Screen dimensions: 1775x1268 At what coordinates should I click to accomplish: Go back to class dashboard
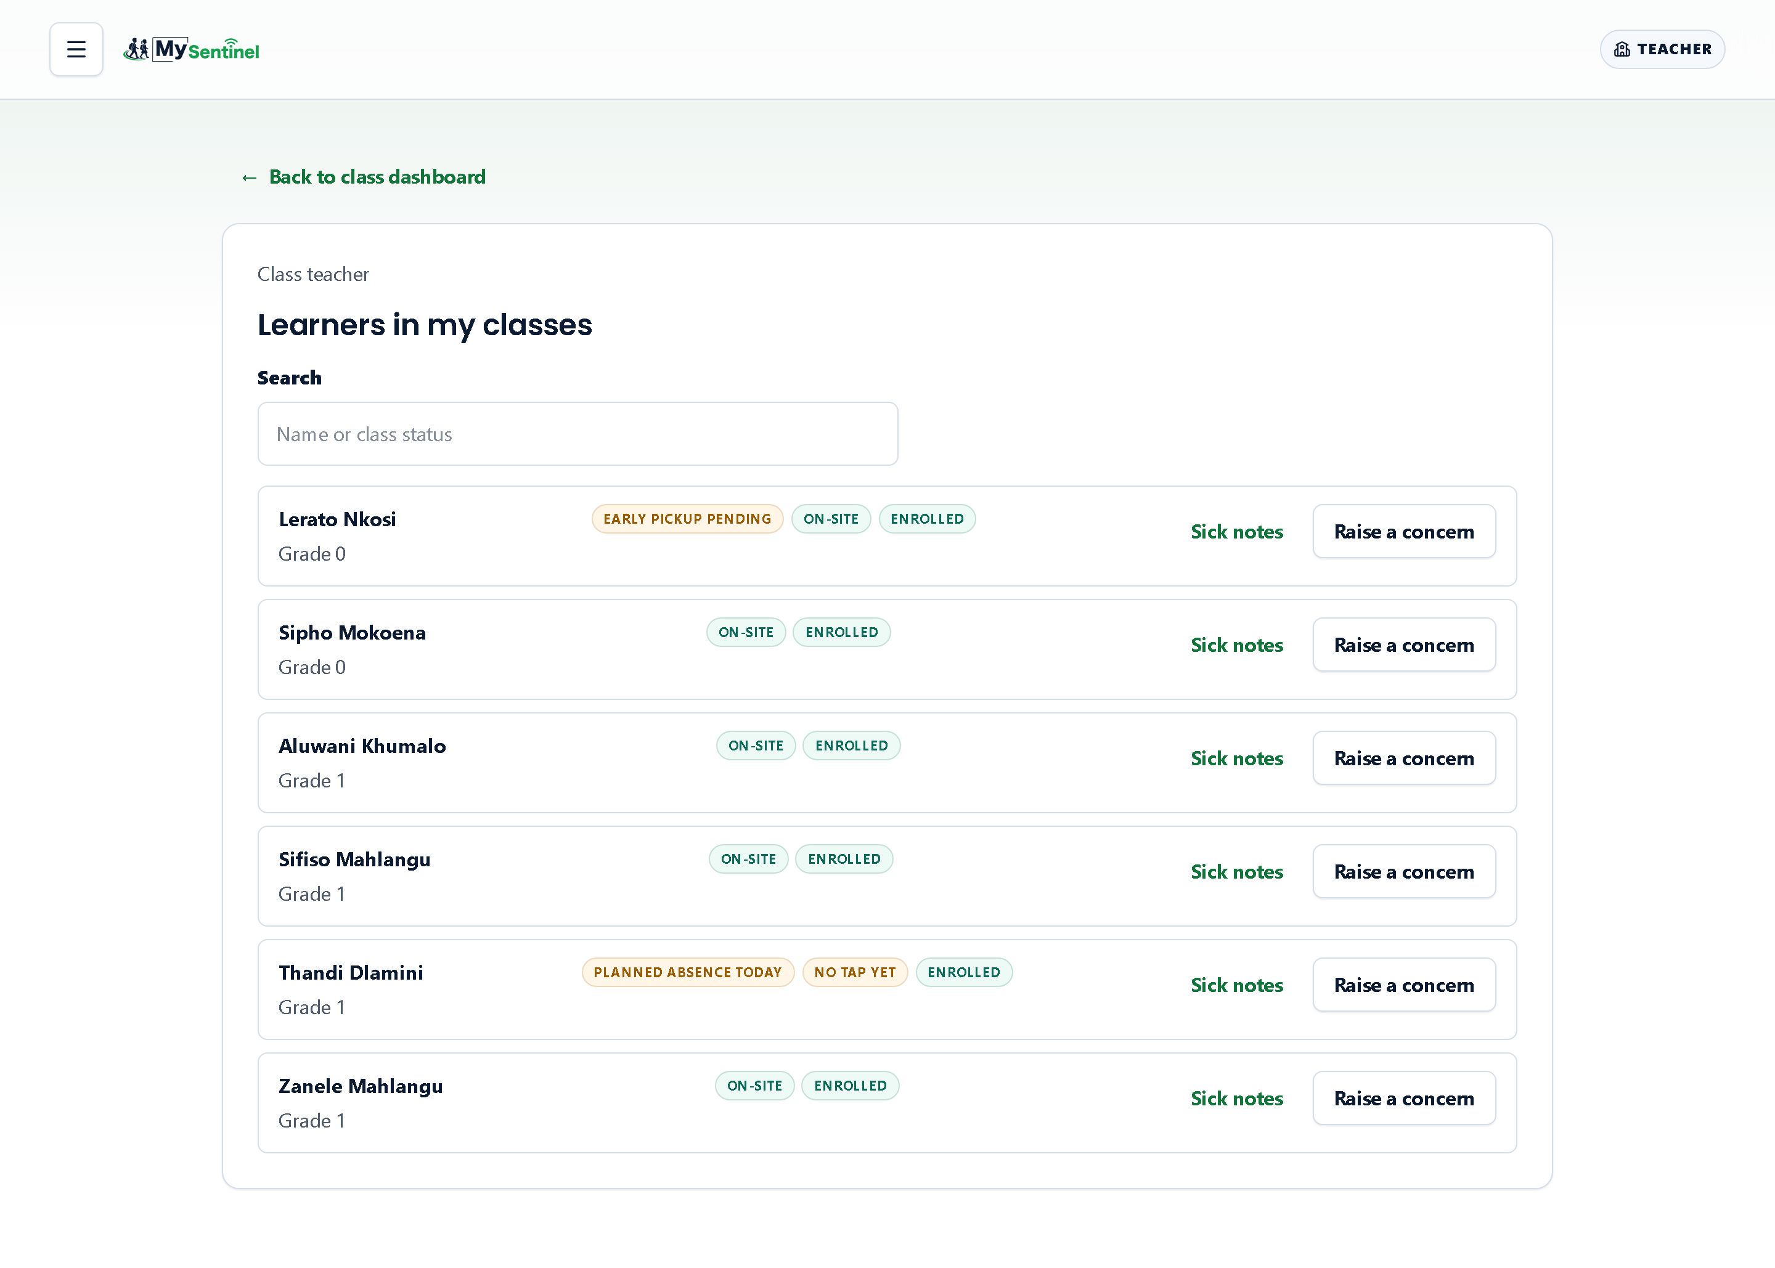click(x=363, y=177)
